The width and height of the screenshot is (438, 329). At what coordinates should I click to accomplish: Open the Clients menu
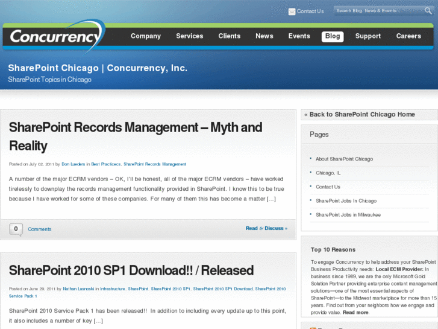coord(230,36)
